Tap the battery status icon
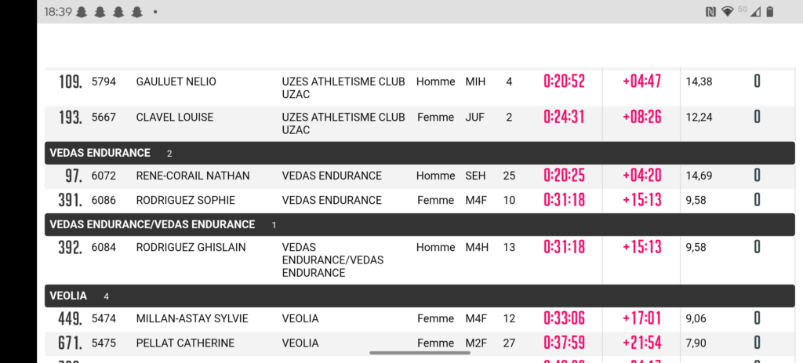 coord(770,12)
